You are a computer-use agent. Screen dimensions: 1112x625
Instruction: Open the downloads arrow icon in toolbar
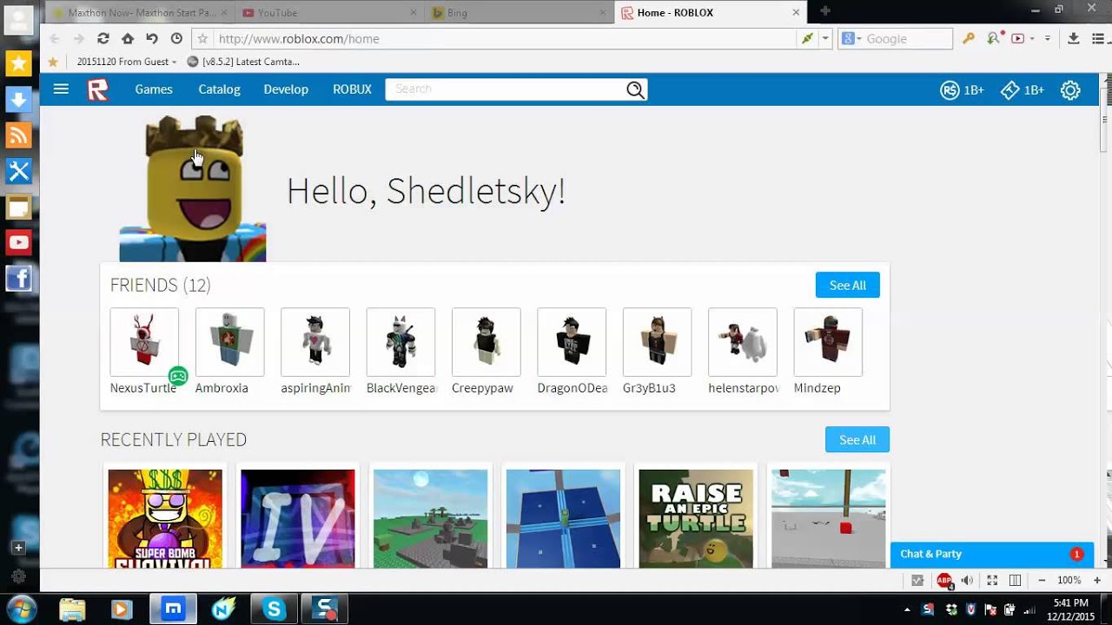tap(1074, 38)
